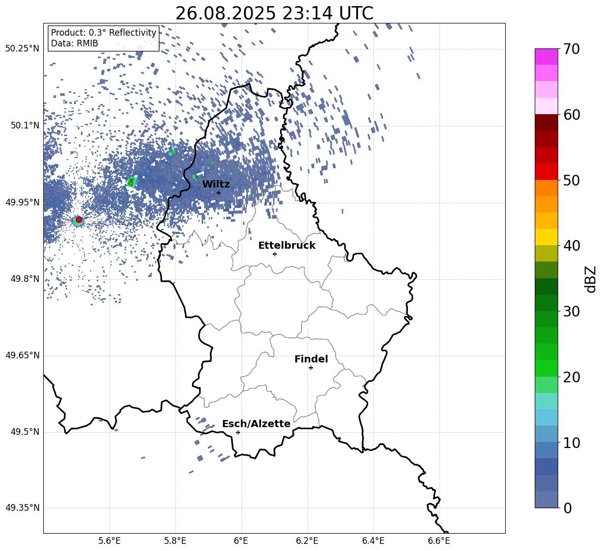Click the Findel city label
The image size is (603, 551).
pyautogui.click(x=311, y=359)
